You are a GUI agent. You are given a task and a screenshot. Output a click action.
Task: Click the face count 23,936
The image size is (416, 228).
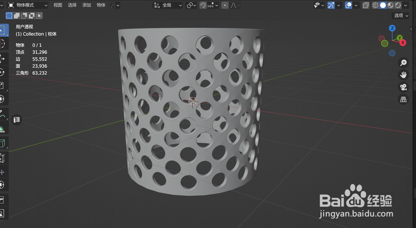[40, 66]
